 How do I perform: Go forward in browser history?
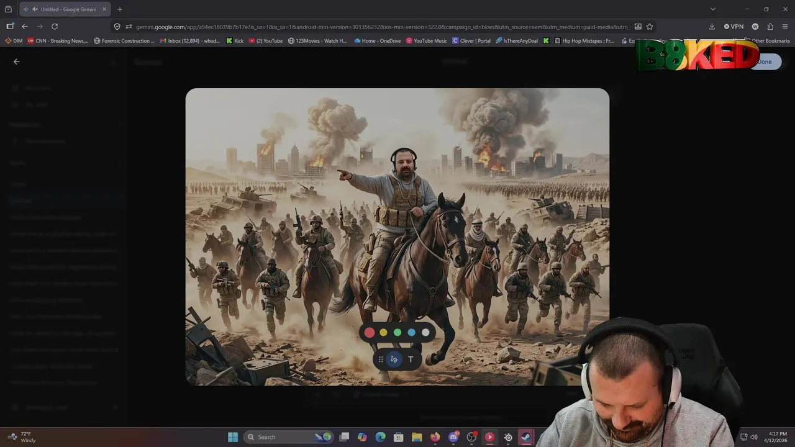[40, 27]
